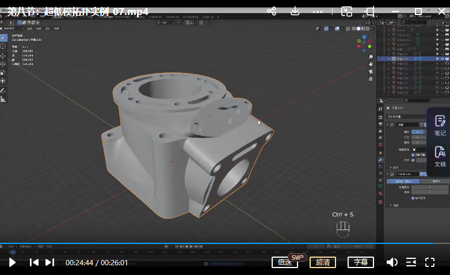
Task: Toggle the checkbox below the Catmull-Clark tabs
Action: pyautogui.click(x=413, y=198)
